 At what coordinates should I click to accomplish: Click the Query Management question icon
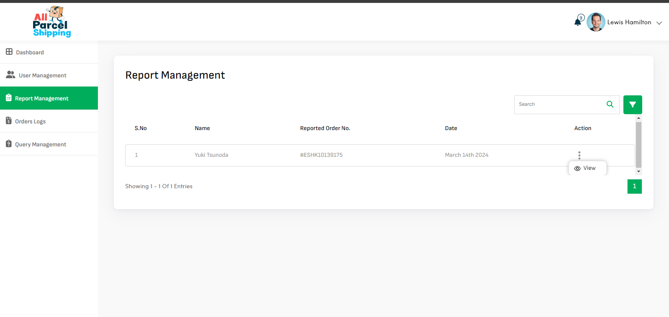(9, 144)
